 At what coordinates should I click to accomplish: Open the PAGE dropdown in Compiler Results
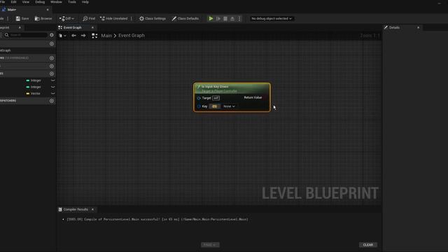(x=210, y=245)
